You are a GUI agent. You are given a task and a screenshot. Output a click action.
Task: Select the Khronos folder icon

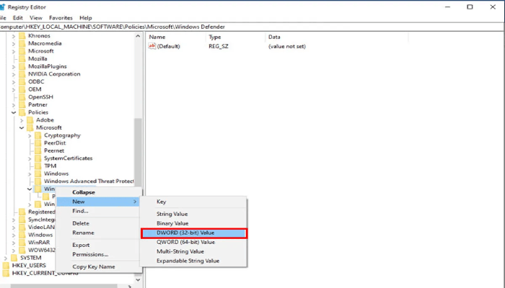22,35
